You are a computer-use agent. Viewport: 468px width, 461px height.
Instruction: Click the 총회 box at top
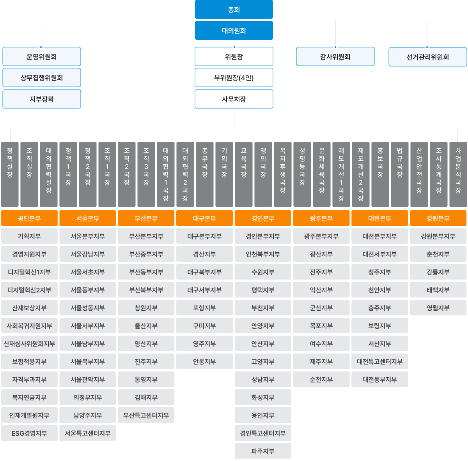pyautogui.click(x=234, y=9)
